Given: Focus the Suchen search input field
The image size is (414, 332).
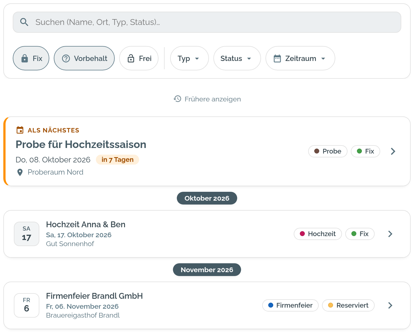Looking at the screenshot, I should [207, 22].
